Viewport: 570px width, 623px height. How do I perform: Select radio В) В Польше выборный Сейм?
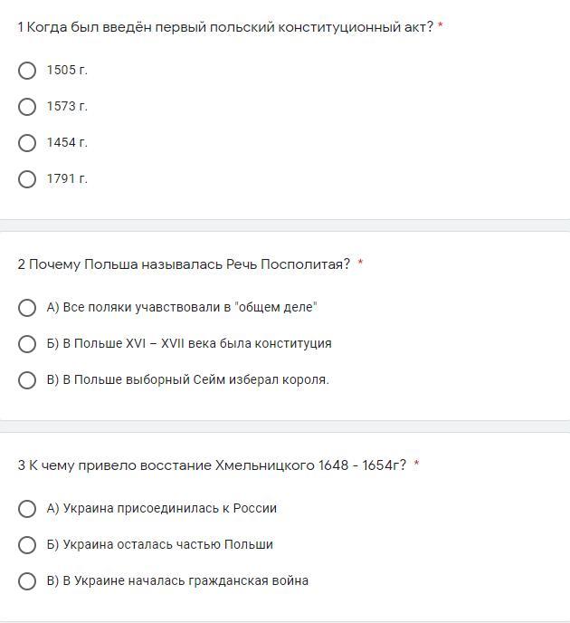coord(27,380)
